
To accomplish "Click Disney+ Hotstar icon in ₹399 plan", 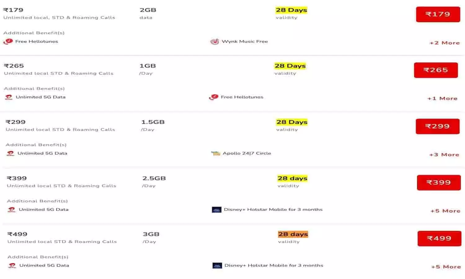I will 217,210.
